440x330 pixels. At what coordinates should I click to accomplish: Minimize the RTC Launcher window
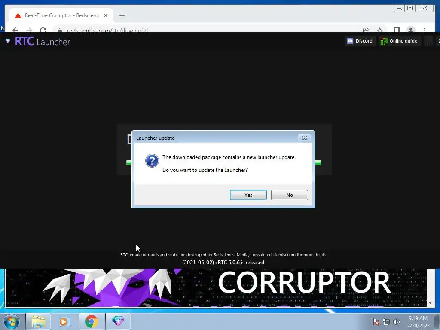point(428,41)
